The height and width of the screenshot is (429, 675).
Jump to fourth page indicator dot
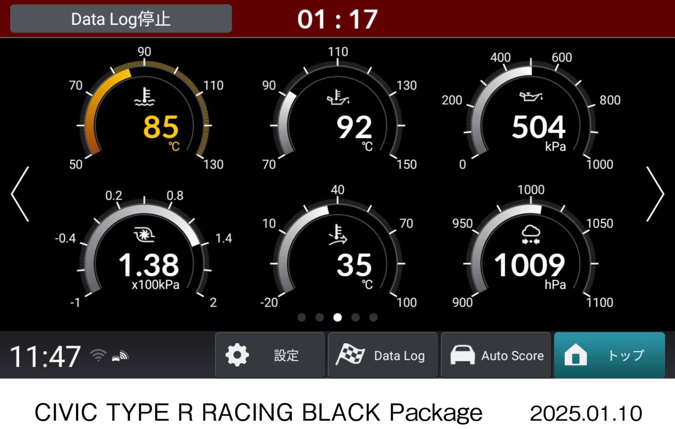pyautogui.click(x=355, y=317)
